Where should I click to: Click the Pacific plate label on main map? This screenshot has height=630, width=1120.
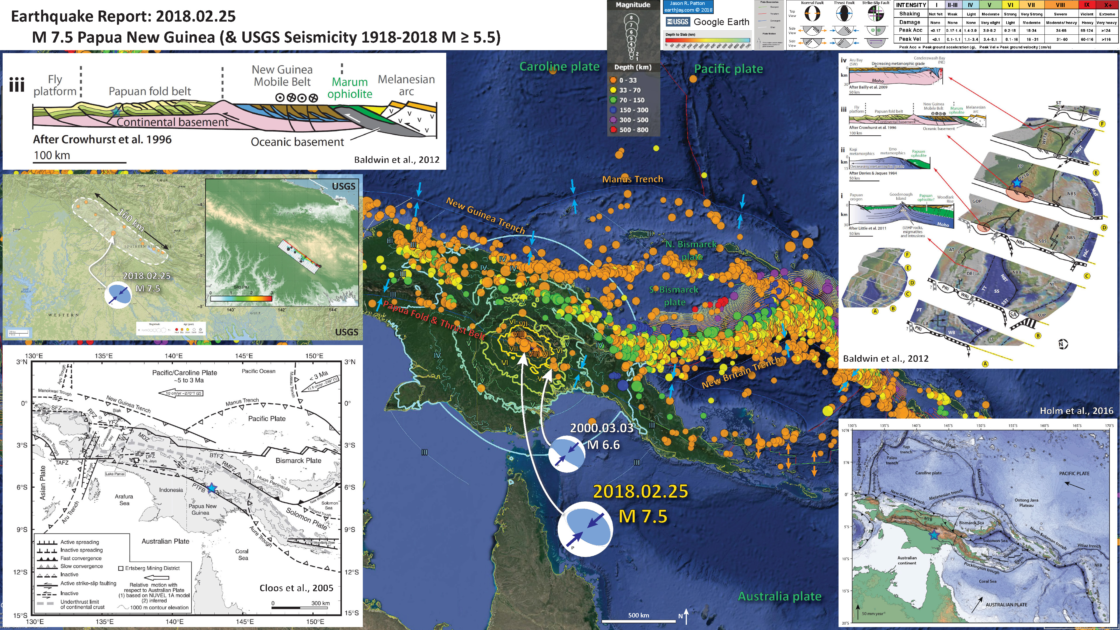[728, 69]
